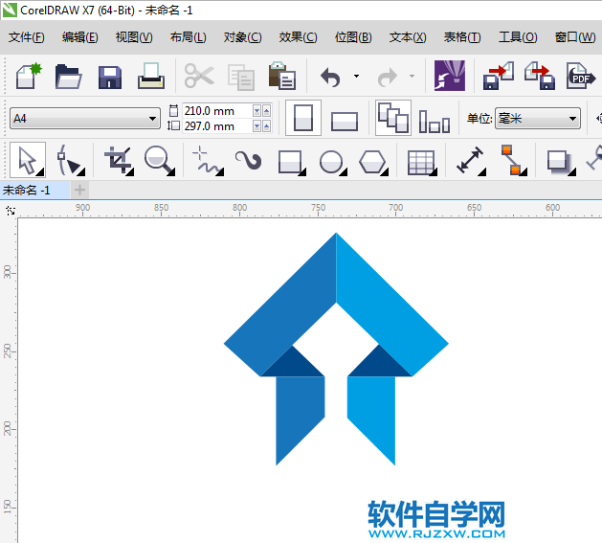
Task: Publish to PDF icon
Action: [x=581, y=76]
